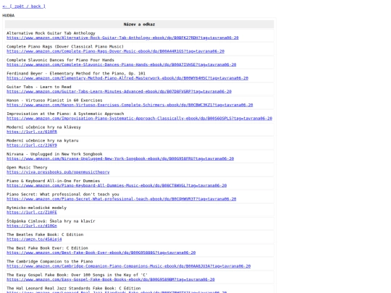
Task: Select title Open Music Theory
Action: (x=27, y=168)
